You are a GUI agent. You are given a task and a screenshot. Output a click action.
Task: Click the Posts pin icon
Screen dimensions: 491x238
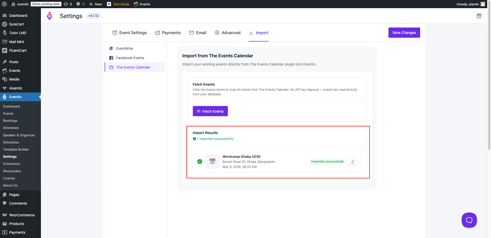click(x=5, y=62)
